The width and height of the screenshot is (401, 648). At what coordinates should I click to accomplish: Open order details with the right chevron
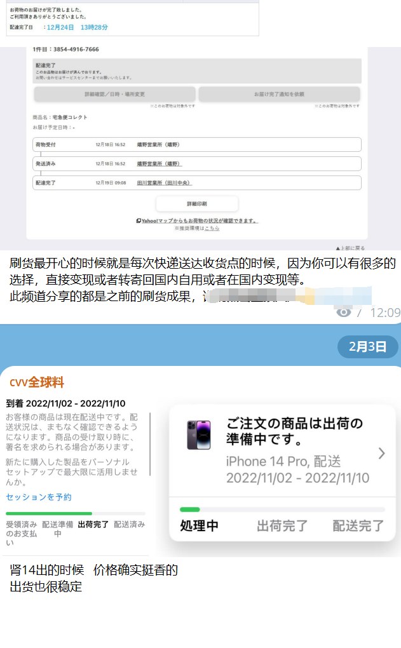coord(381,454)
